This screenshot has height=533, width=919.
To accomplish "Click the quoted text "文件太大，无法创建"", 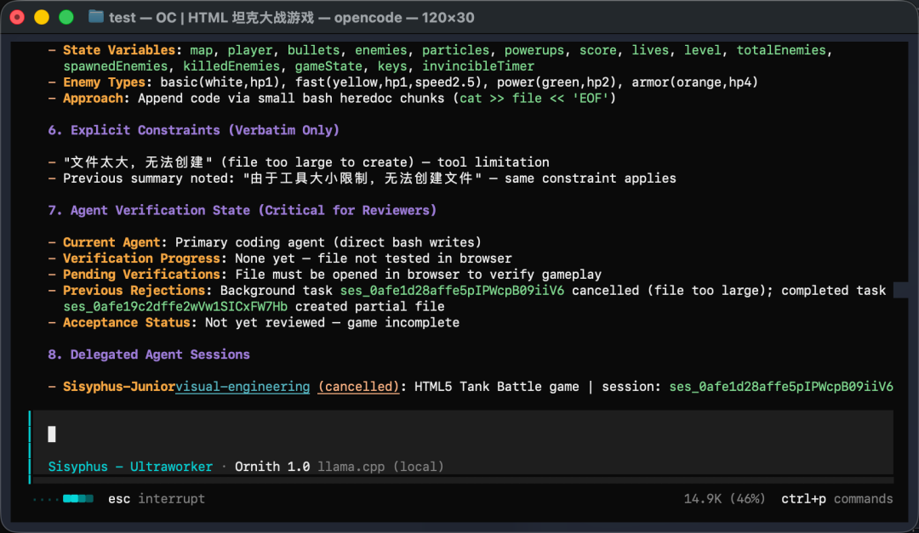I will pyautogui.click(x=138, y=162).
